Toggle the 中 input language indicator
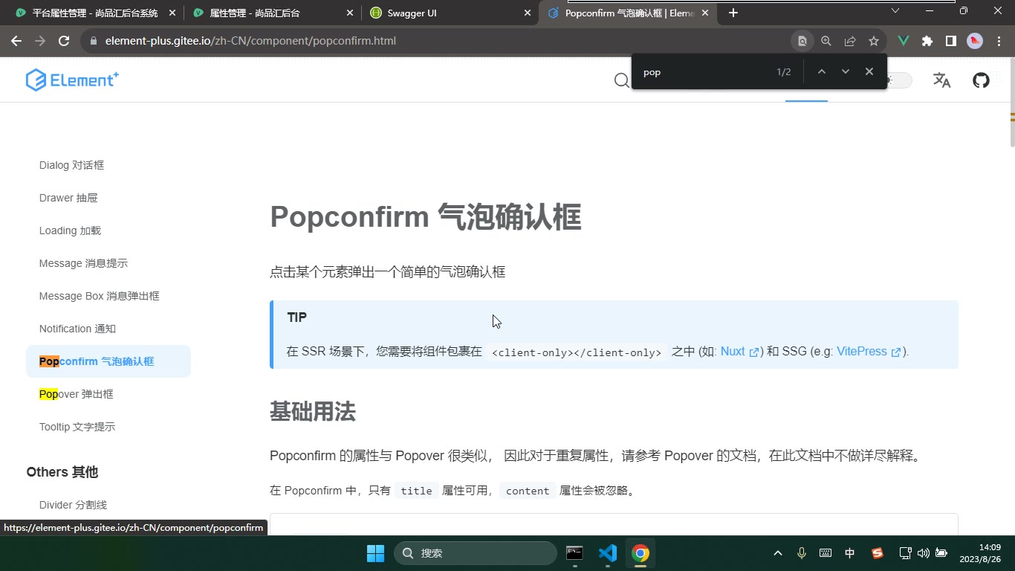Viewport: 1015px width, 571px height. point(850,553)
